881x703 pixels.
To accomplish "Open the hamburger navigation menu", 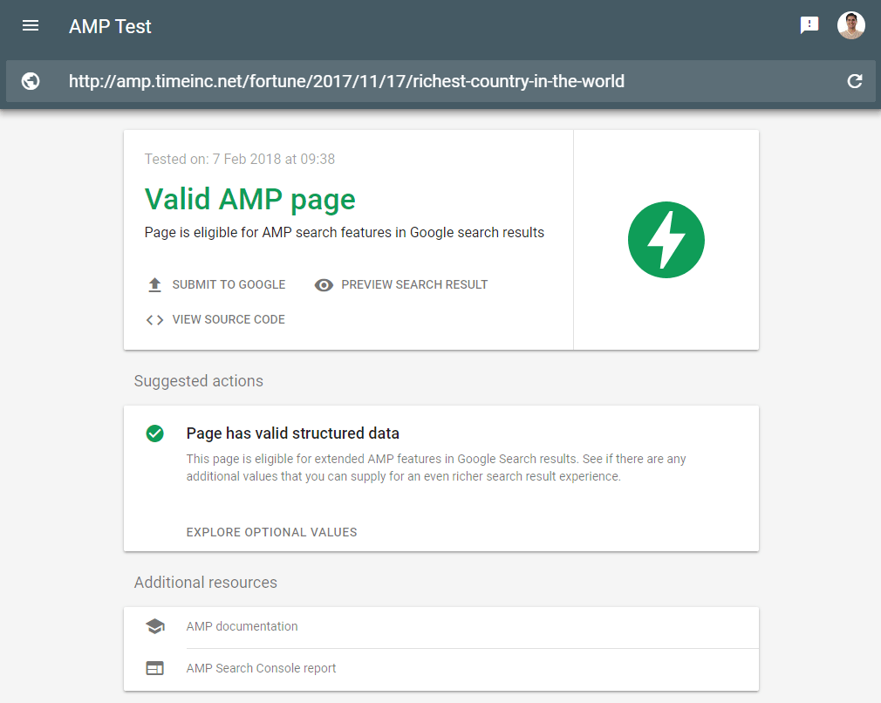I will pos(31,26).
